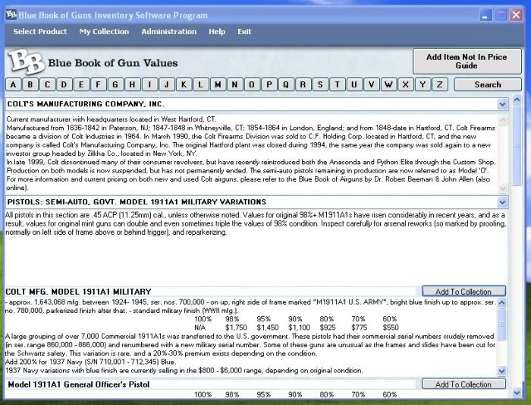Screen dimensions: 531x405
Task: Click the $550 value under 60%
Action: [x=391, y=327]
